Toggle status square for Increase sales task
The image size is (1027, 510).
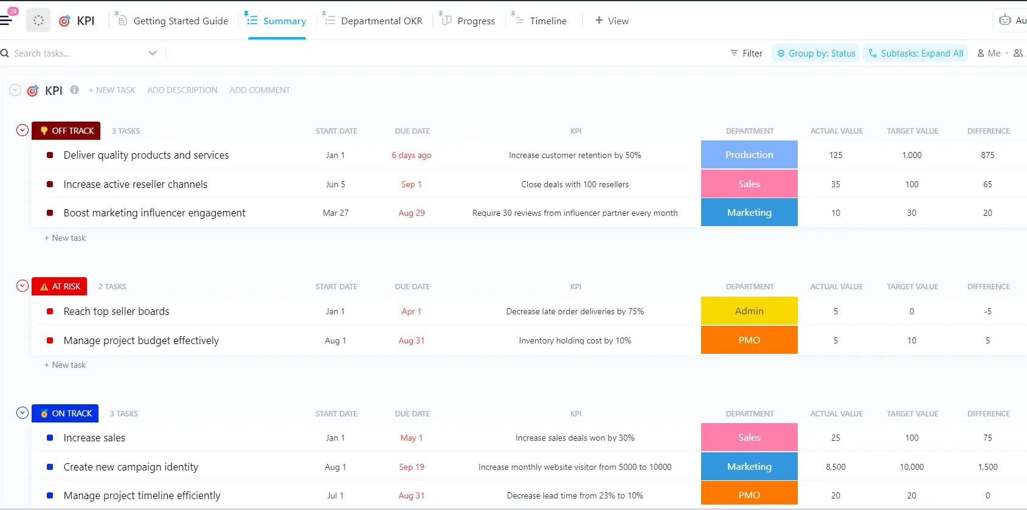50,438
